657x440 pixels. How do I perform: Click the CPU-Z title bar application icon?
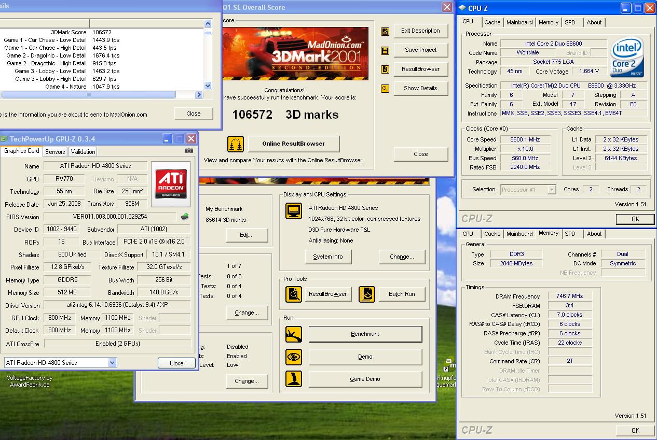462,8
